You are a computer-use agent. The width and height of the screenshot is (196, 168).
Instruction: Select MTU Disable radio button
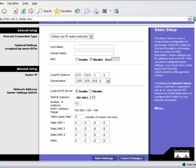point(91,59)
